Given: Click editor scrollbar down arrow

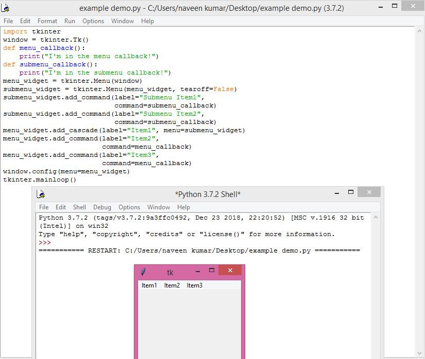Looking at the screenshot, I should pos(419,353).
